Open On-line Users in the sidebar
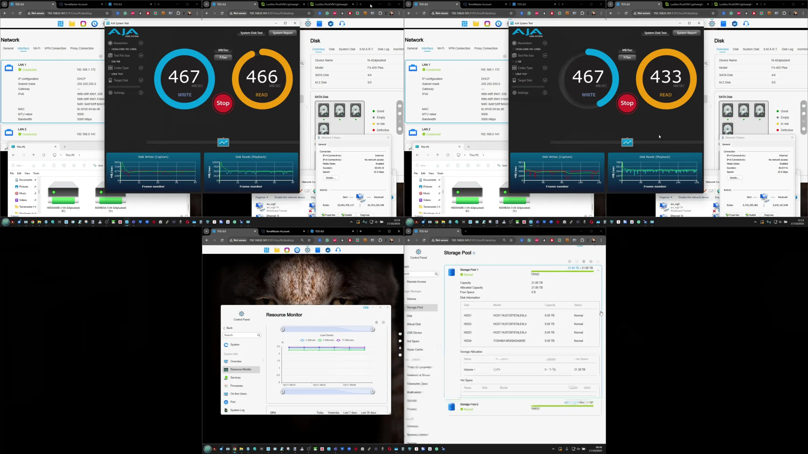This screenshot has height=454, width=808. coord(238,394)
